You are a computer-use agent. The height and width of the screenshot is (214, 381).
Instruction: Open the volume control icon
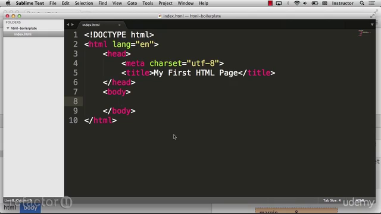tap(305, 3)
